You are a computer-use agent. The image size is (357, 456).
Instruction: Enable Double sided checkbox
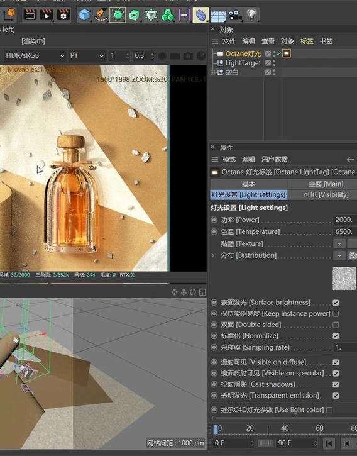336,325
